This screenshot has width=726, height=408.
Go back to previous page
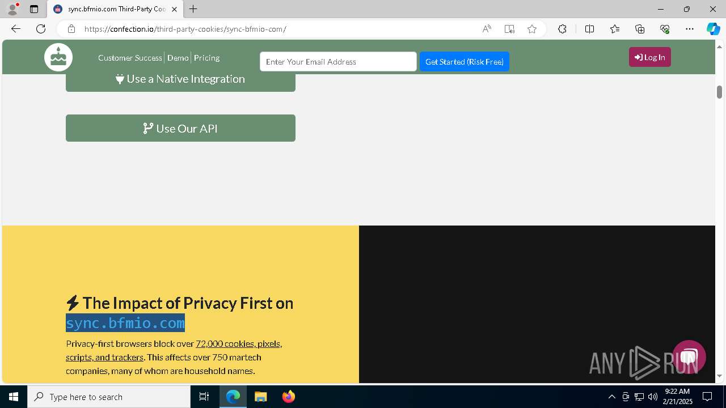click(16, 29)
